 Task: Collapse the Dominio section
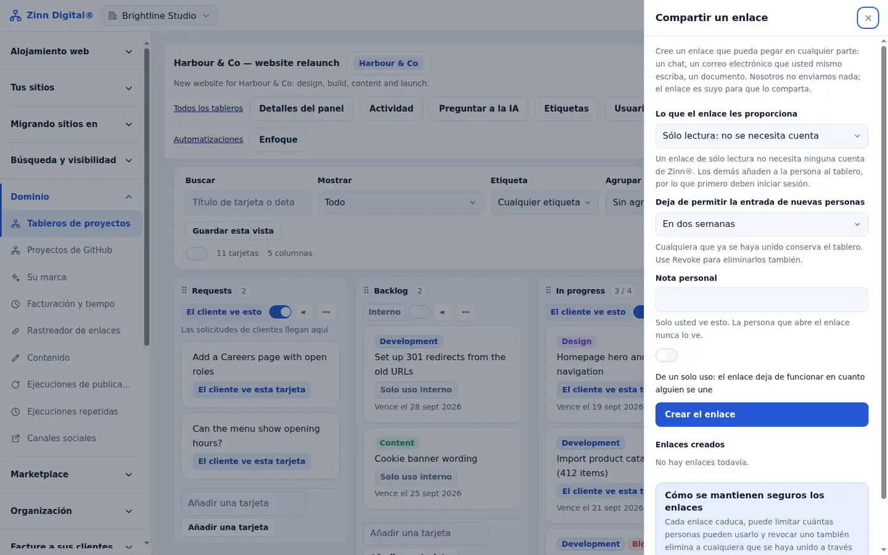tap(72, 197)
